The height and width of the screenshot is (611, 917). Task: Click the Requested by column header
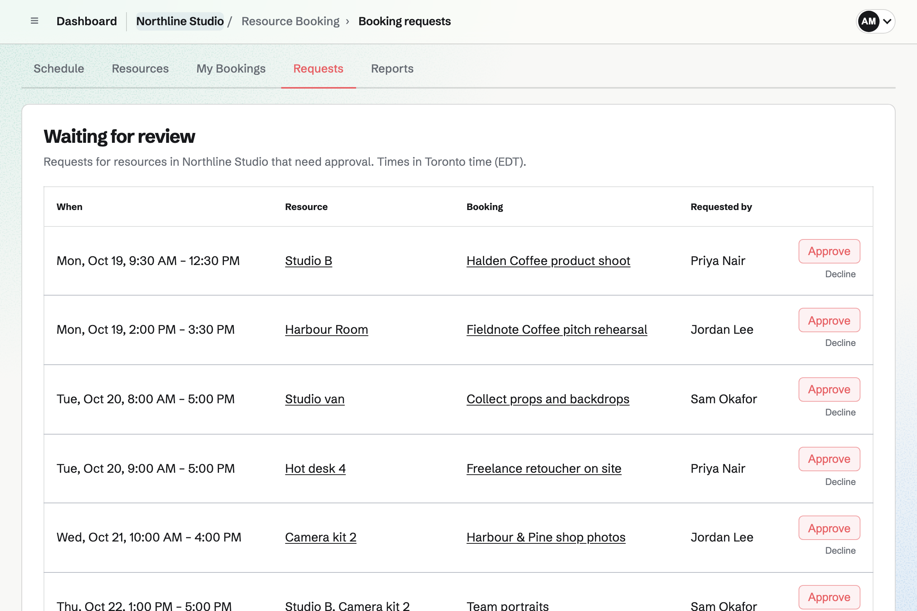pos(721,207)
